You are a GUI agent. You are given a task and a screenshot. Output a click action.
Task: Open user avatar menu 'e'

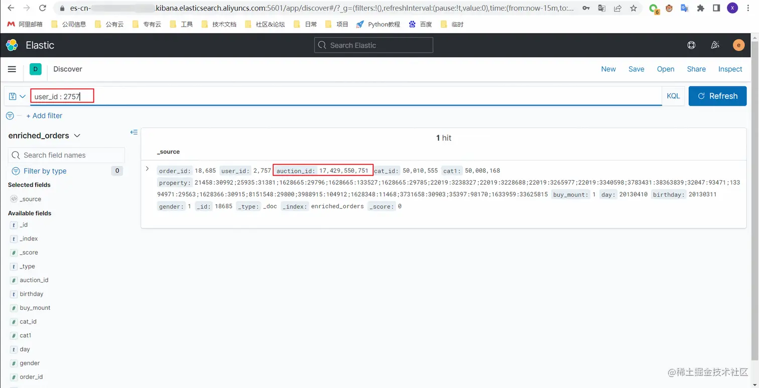pos(738,45)
